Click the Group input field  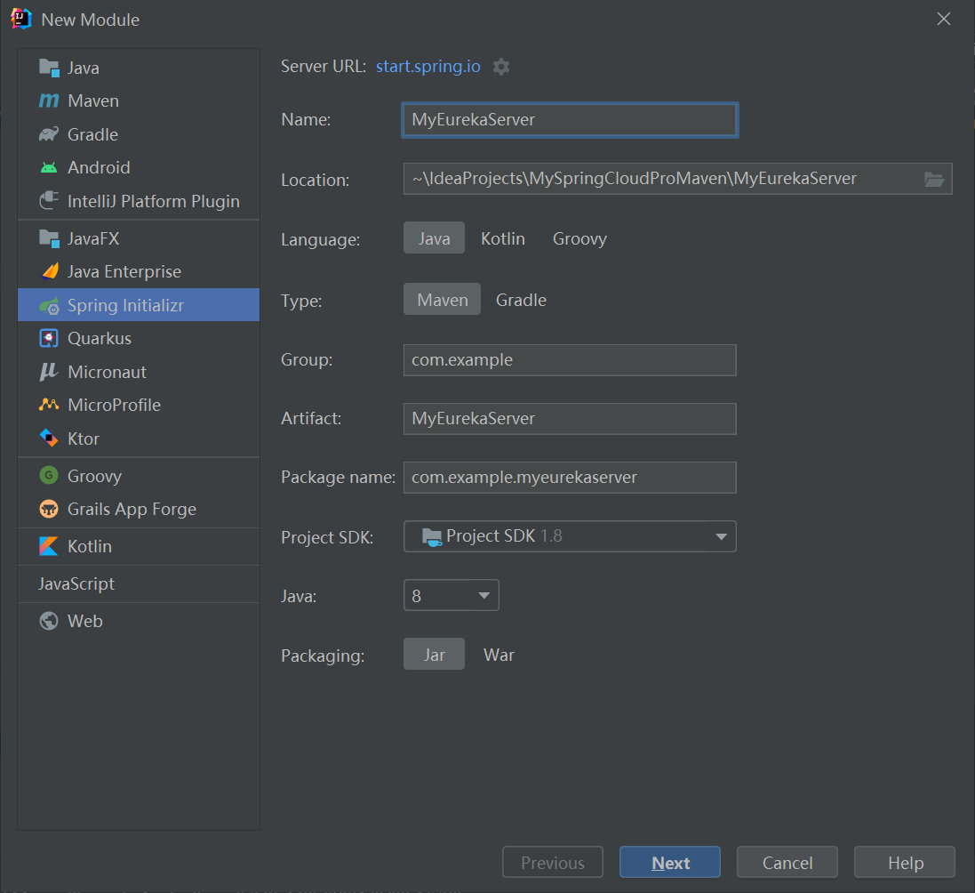(x=570, y=360)
